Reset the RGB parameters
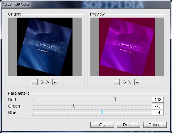Image resolution: width=172 pixels, height=133 pixels. (x=129, y=125)
